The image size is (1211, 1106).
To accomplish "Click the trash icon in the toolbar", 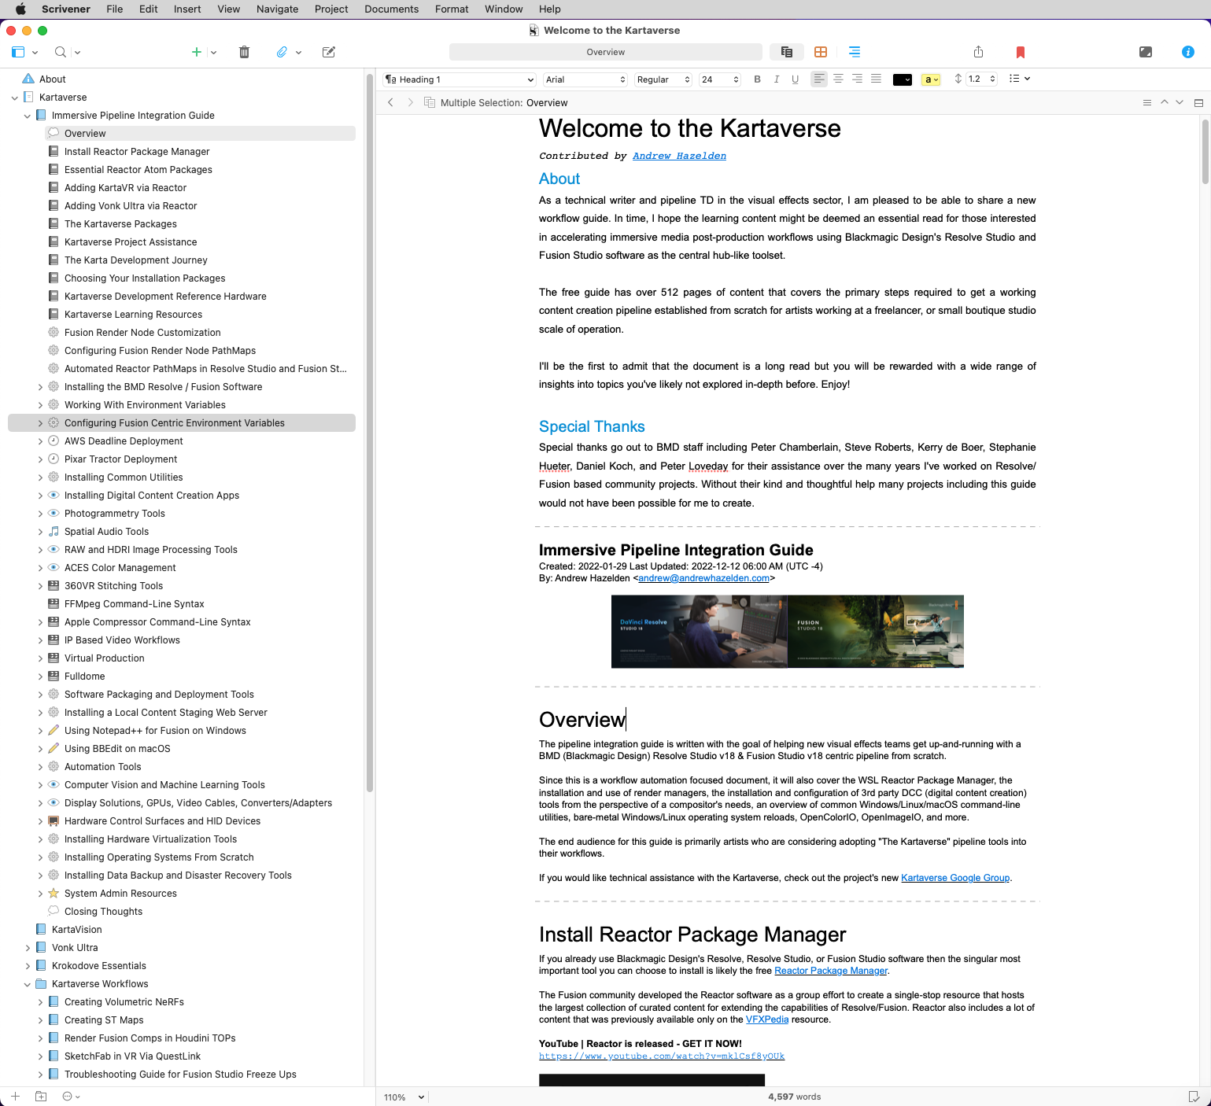I will [x=244, y=52].
